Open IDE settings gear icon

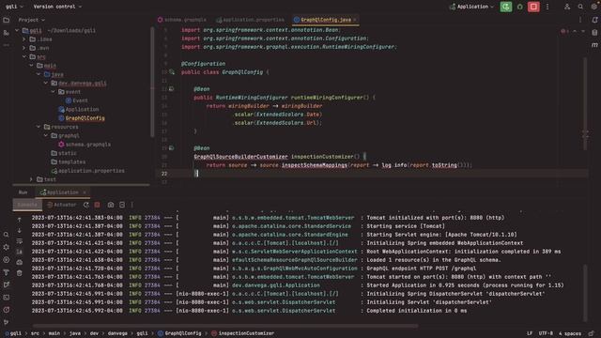tap(594, 7)
